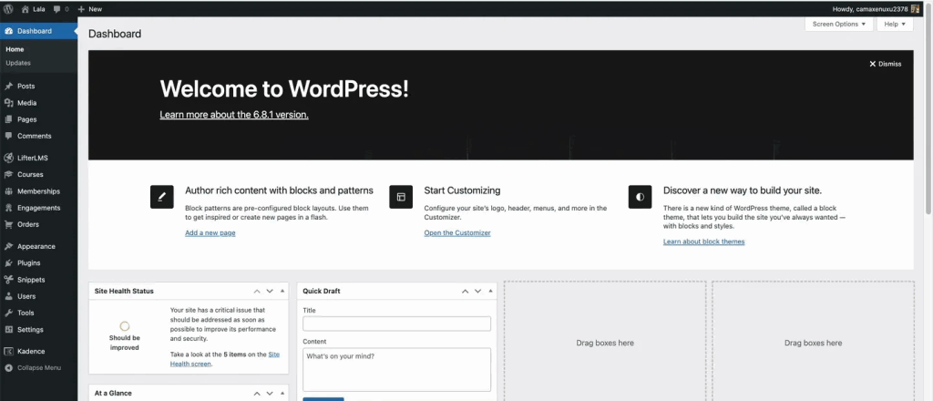Click the Posts pushpin icon

(8, 87)
